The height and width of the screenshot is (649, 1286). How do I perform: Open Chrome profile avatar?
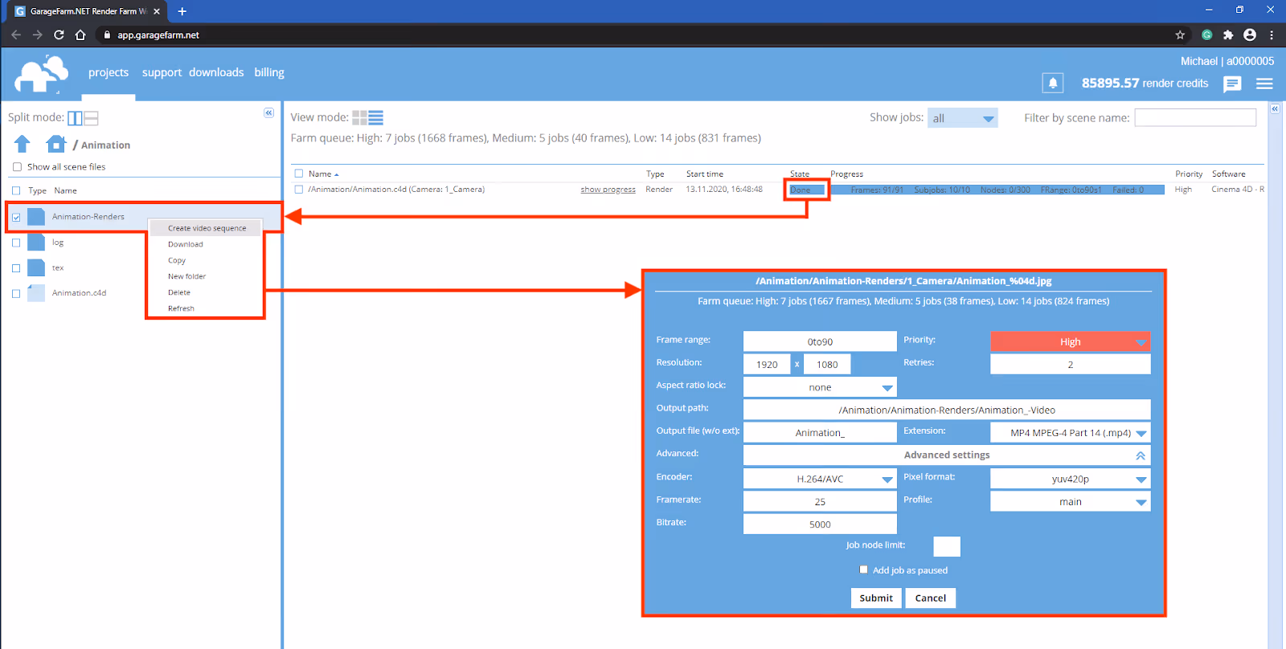[x=1250, y=35]
